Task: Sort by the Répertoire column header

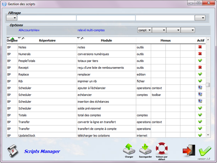Action: 47,41
